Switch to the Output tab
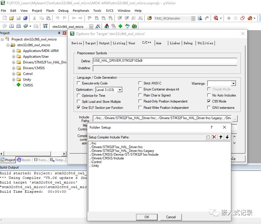The width and height of the screenshot is (261, 224). [x=104, y=43]
